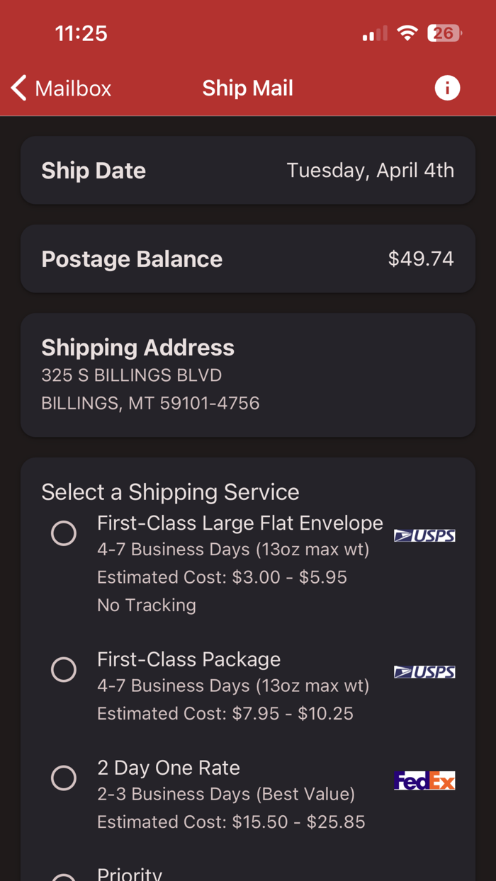The height and width of the screenshot is (881, 496).
Task: Tap the clock showing 11:25
Action: pos(81,33)
